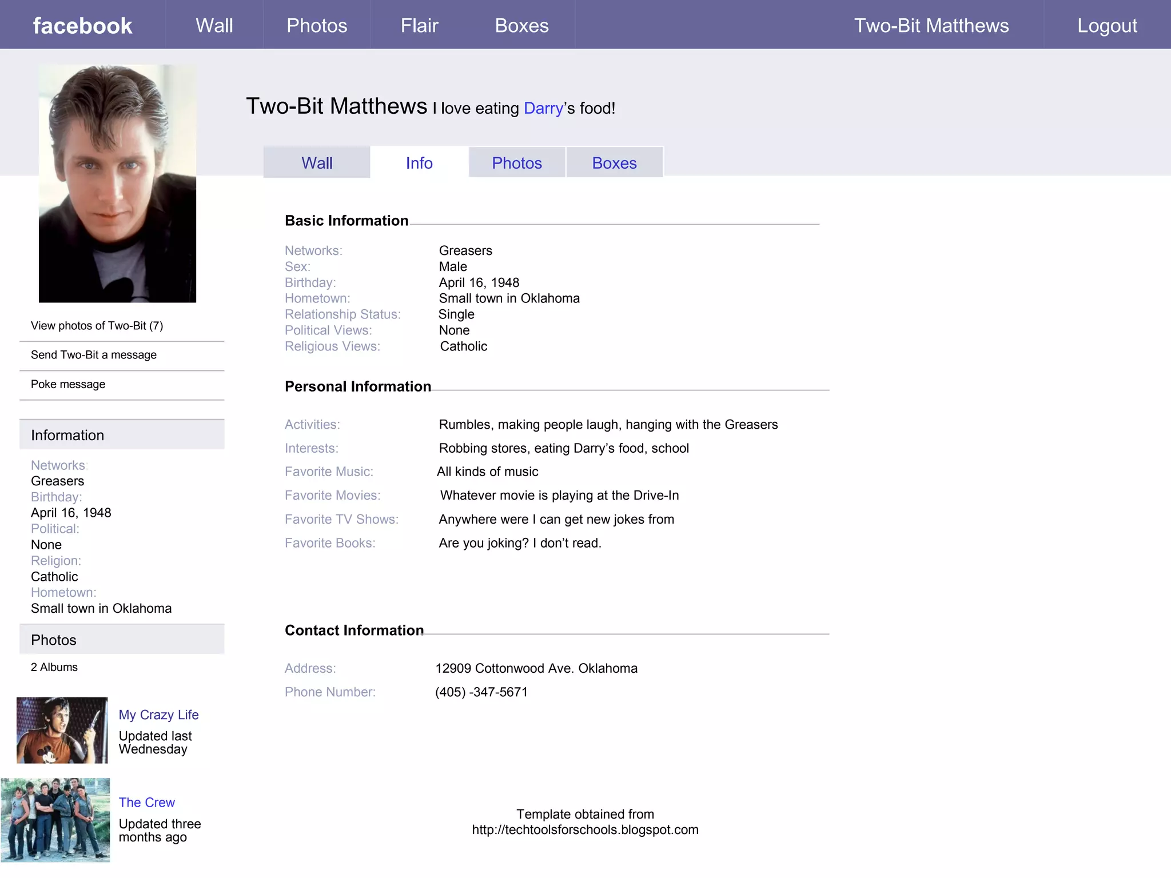1171x878 pixels.
Task: Open Photos in the top navigation bar
Action: (317, 26)
